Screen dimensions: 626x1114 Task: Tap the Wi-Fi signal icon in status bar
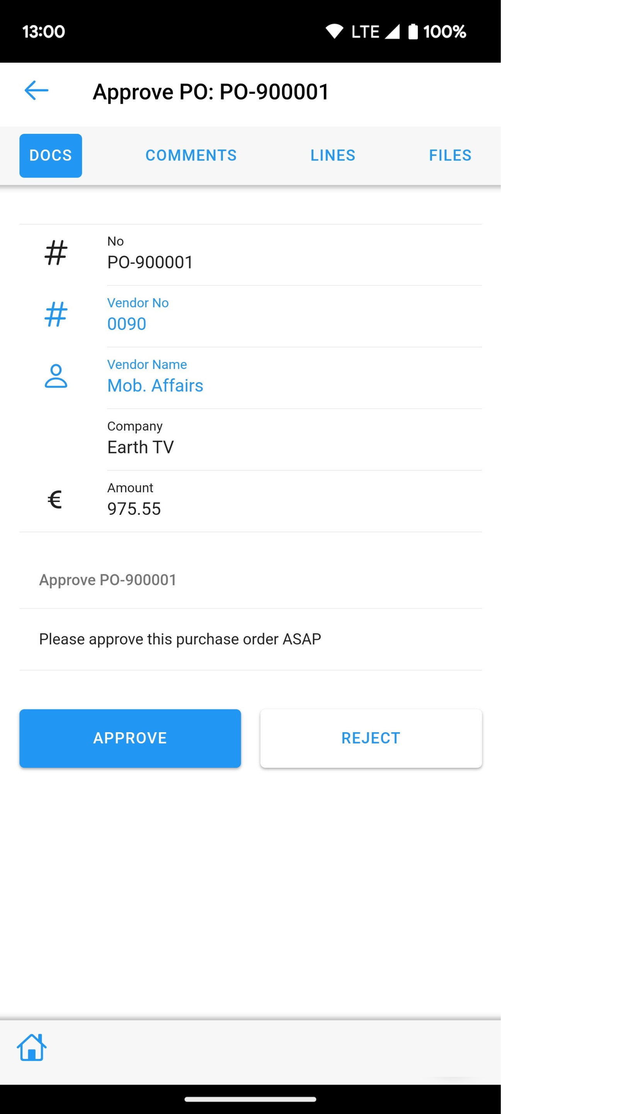[x=334, y=32]
